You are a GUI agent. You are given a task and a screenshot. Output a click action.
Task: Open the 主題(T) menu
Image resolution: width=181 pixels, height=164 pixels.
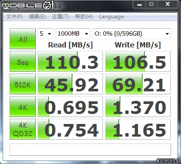pos(60,17)
